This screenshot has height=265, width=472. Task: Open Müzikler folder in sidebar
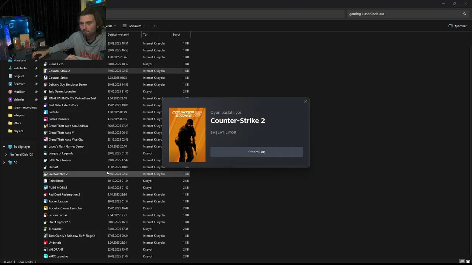(x=19, y=92)
